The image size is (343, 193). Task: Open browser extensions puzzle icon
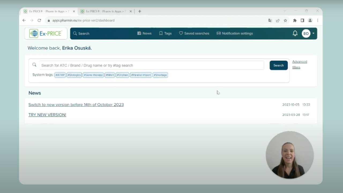[295, 20]
